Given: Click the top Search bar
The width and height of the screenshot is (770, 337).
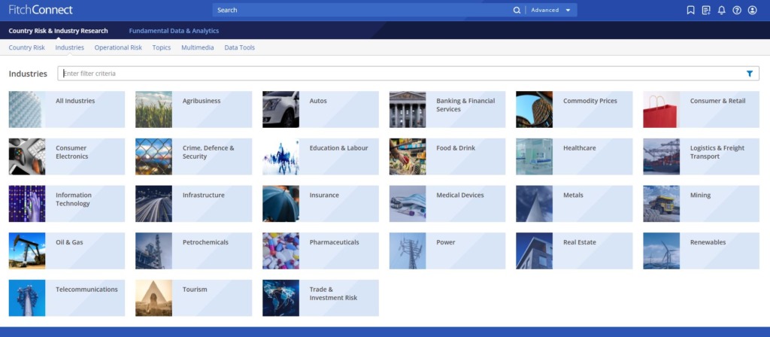Looking at the screenshot, I should pos(361,11).
